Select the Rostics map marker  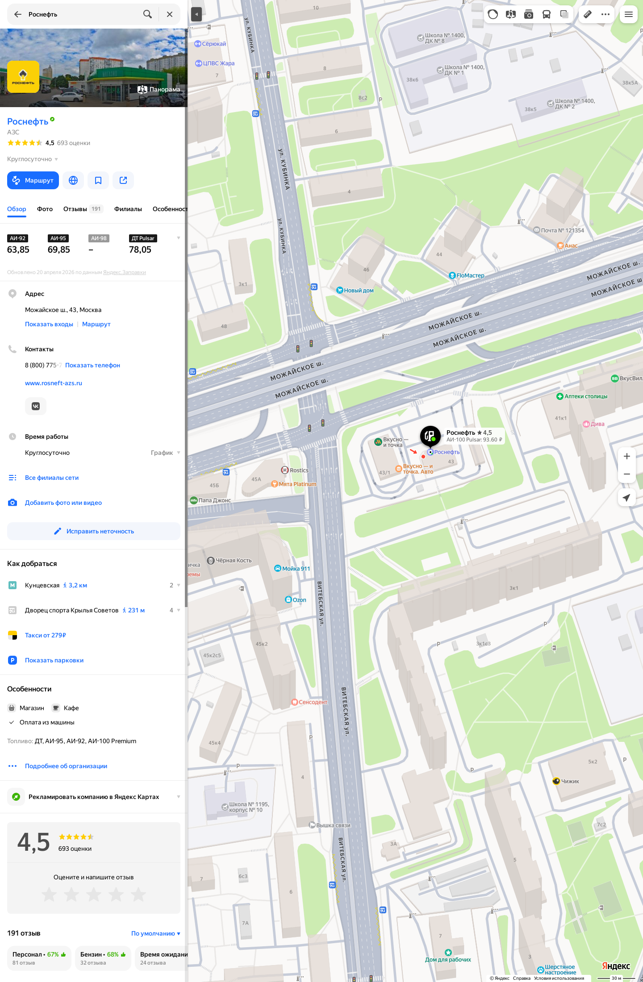click(284, 470)
